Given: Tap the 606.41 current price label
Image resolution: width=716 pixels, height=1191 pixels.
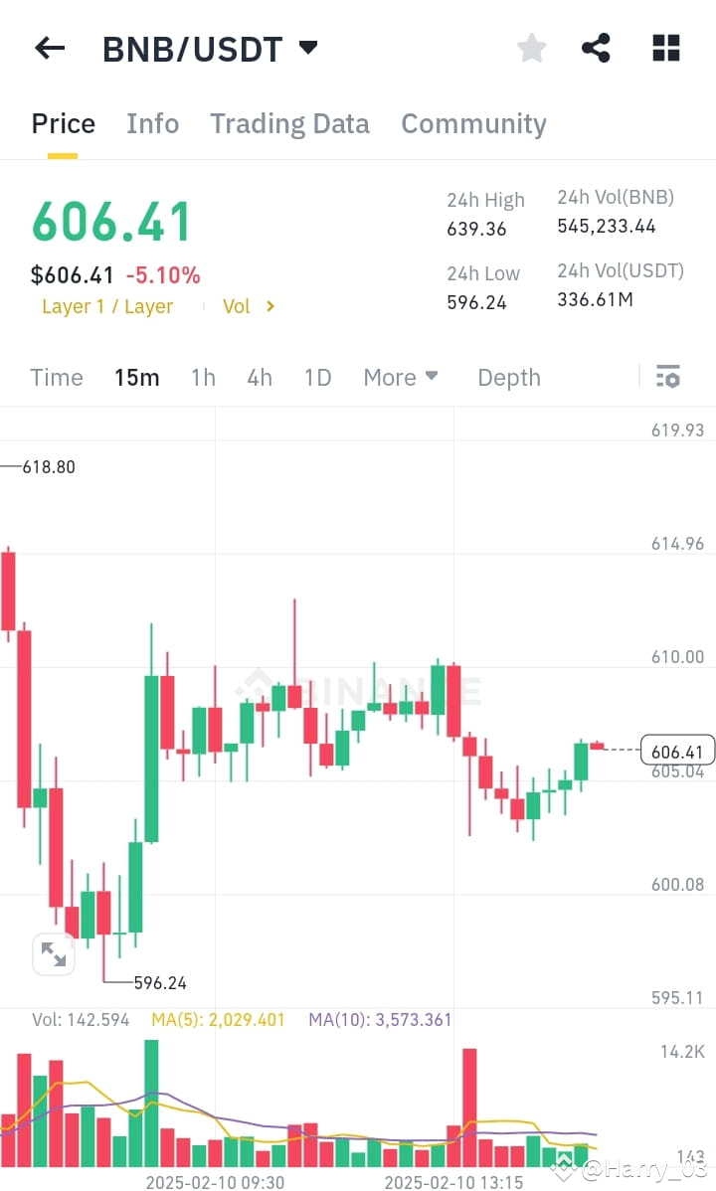Looking at the screenshot, I should [x=677, y=751].
